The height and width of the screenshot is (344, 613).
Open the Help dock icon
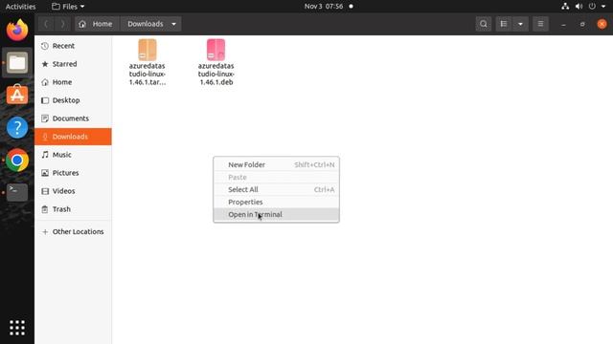coord(17,127)
